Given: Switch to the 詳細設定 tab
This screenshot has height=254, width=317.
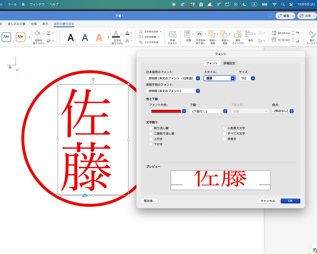Looking at the screenshot, I should (229, 63).
